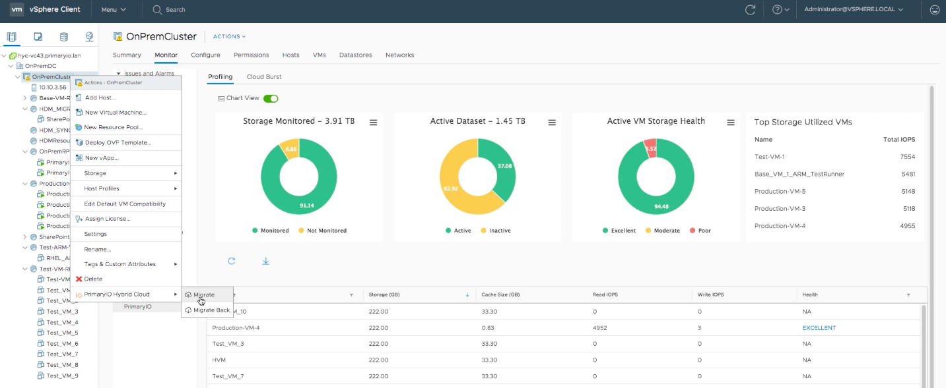Viewport: 946px width, 388px height.
Task: Open the Storage inventory view icon
Action: pos(63,37)
